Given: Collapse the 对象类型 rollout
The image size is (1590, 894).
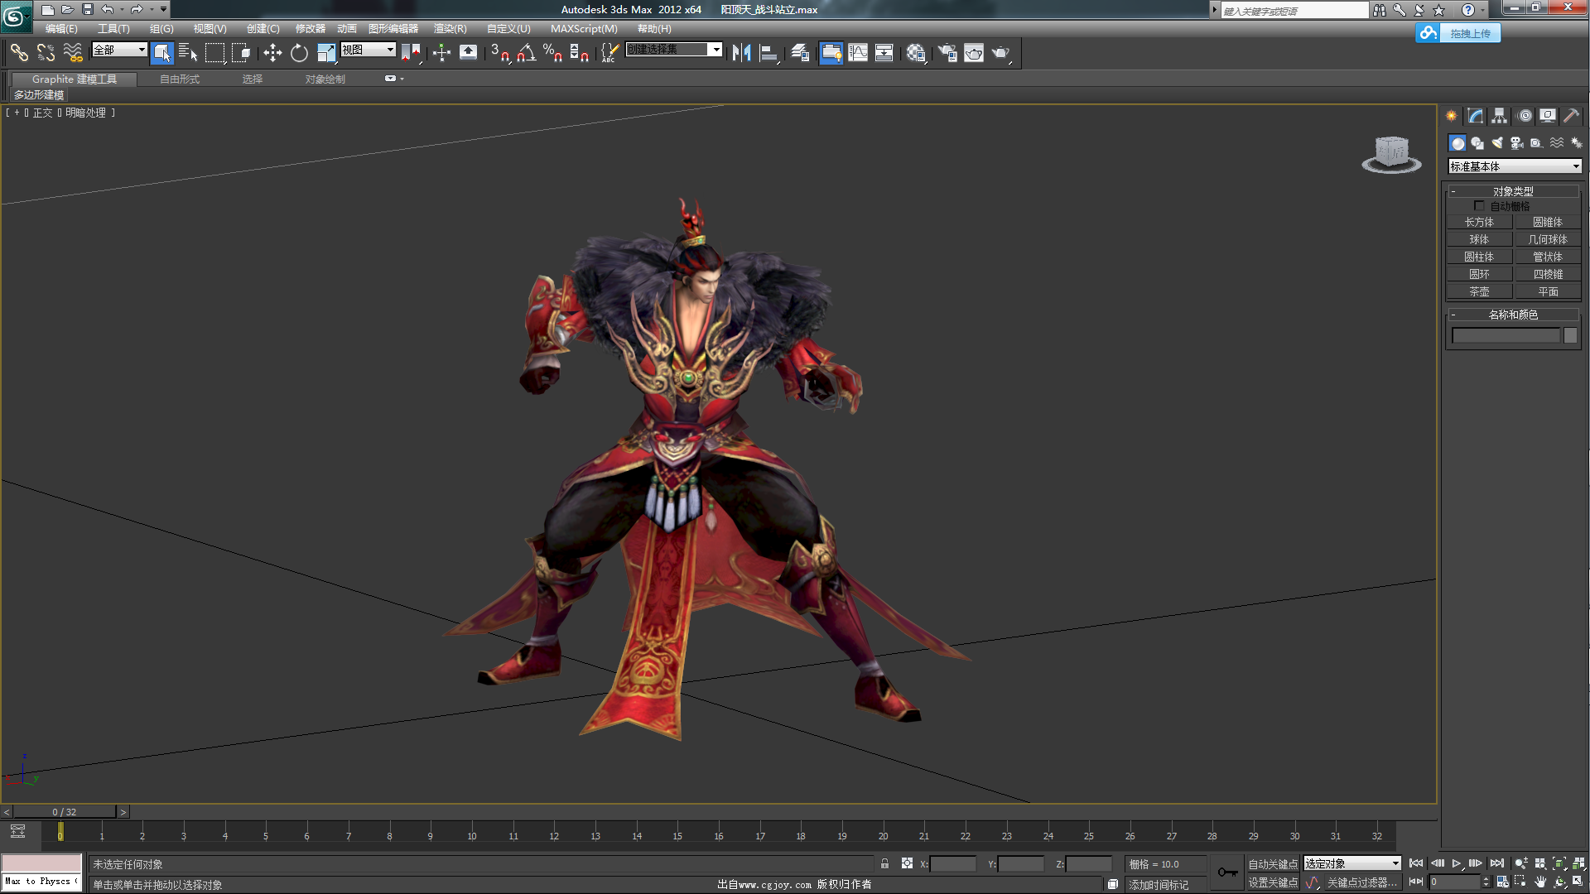Looking at the screenshot, I should coord(1513,191).
